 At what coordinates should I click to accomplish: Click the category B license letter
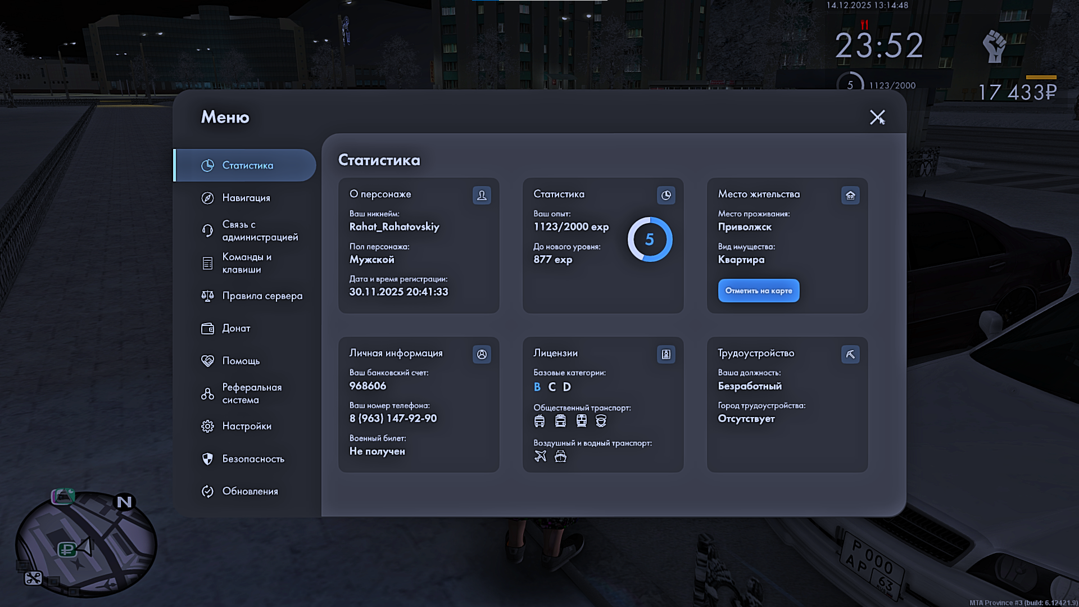point(537,387)
